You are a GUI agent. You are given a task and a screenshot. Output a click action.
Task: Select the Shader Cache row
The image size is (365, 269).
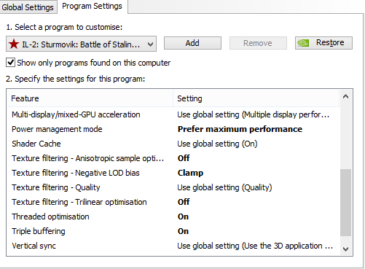click(173, 144)
